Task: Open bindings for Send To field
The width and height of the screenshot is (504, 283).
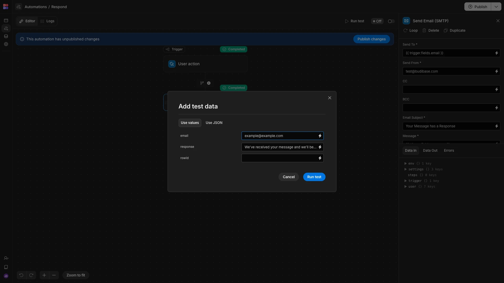Action: pos(497,53)
